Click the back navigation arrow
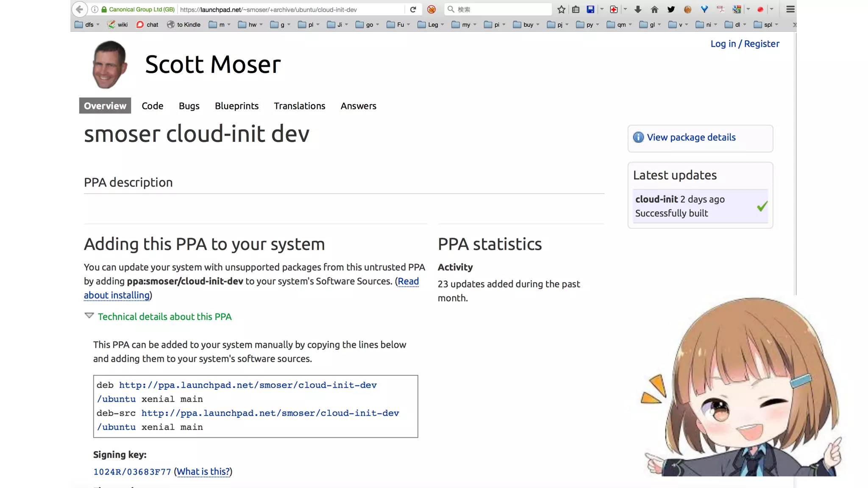Viewport: 868px width, 488px height. point(80,9)
